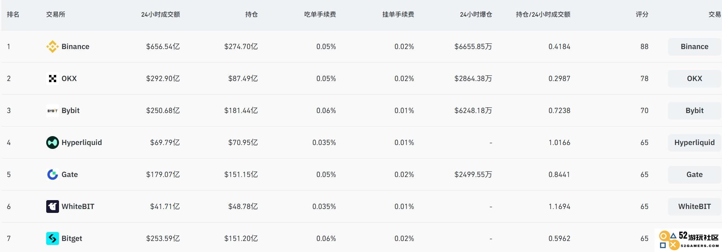Select Hyperliquid taker fee 0.035%
The height and width of the screenshot is (252, 722).
click(324, 143)
